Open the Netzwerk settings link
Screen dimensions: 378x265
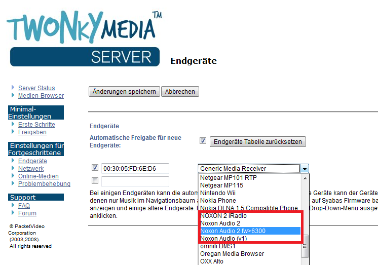(31, 169)
